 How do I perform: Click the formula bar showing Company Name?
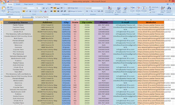(104, 17)
